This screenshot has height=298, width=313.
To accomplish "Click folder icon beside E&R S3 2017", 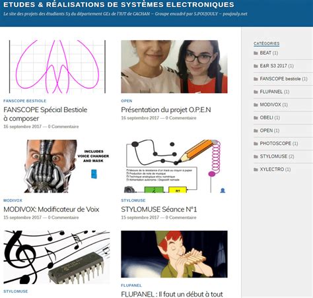I will pyautogui.click(x=256, y=66).
